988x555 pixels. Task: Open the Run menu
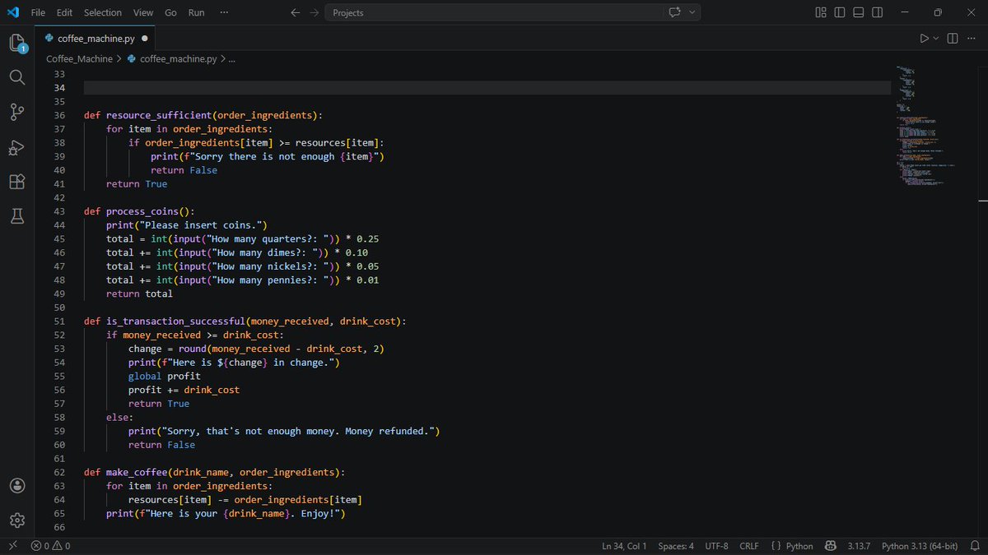pos(196,12)
